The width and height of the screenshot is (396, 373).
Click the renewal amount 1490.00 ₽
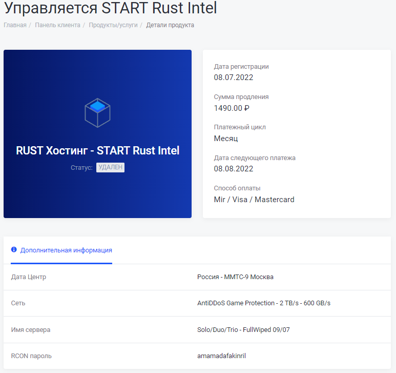[x=232, y=108]
